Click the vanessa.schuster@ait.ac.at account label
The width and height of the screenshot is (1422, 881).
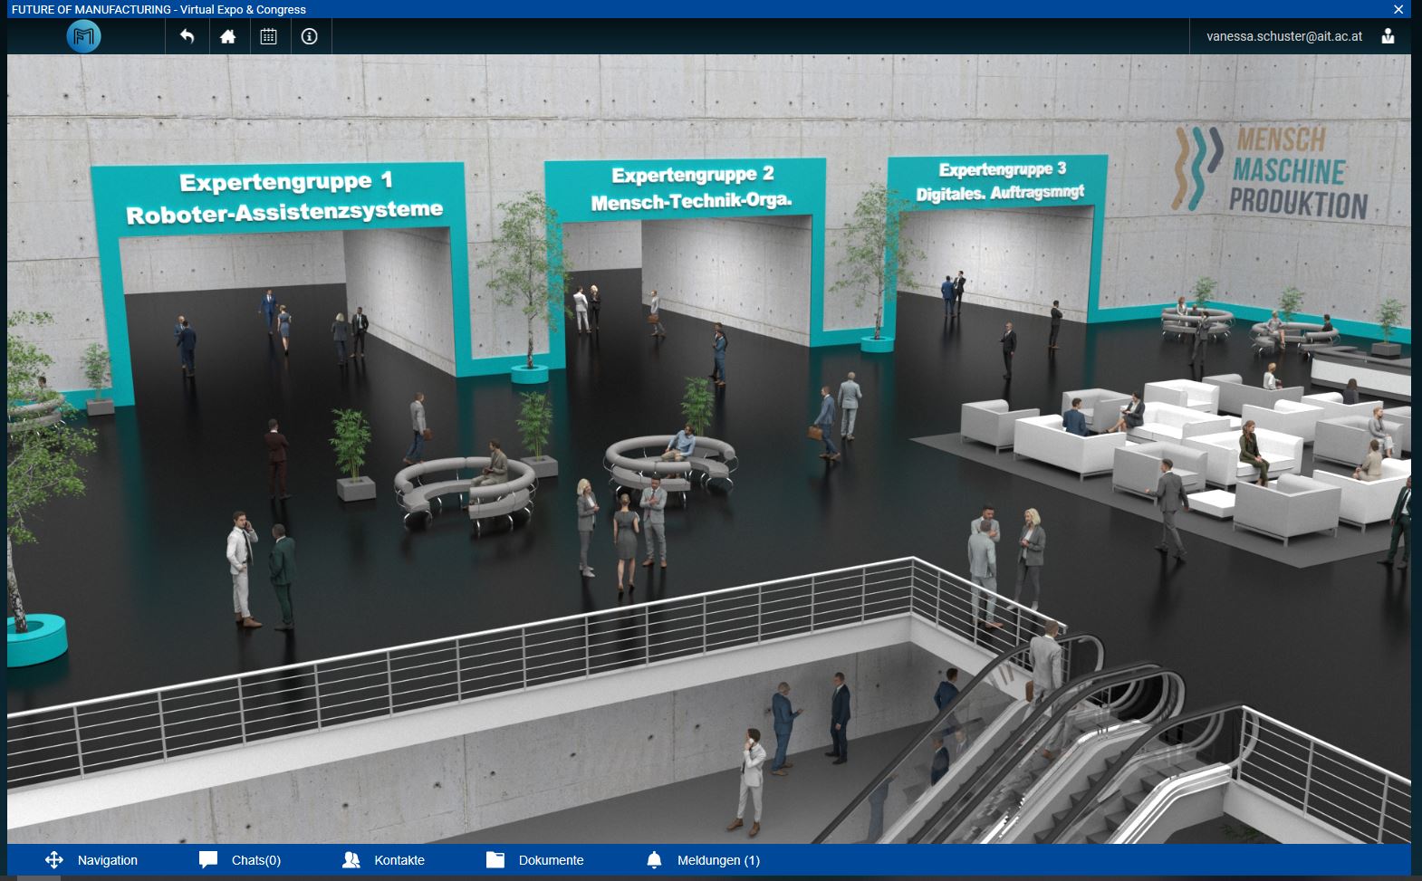click(x=1284, y=36)
